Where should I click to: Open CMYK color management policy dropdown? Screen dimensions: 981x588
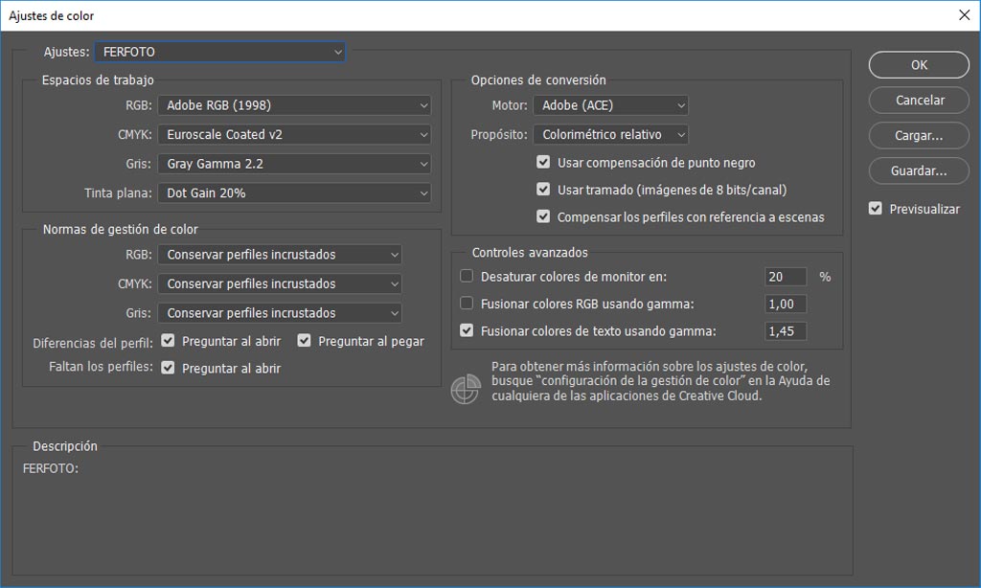280,284
